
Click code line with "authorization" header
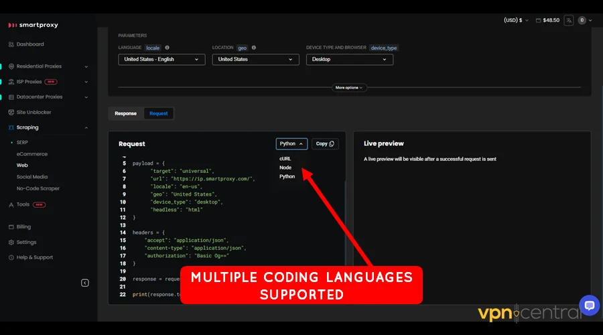[187, 256]
